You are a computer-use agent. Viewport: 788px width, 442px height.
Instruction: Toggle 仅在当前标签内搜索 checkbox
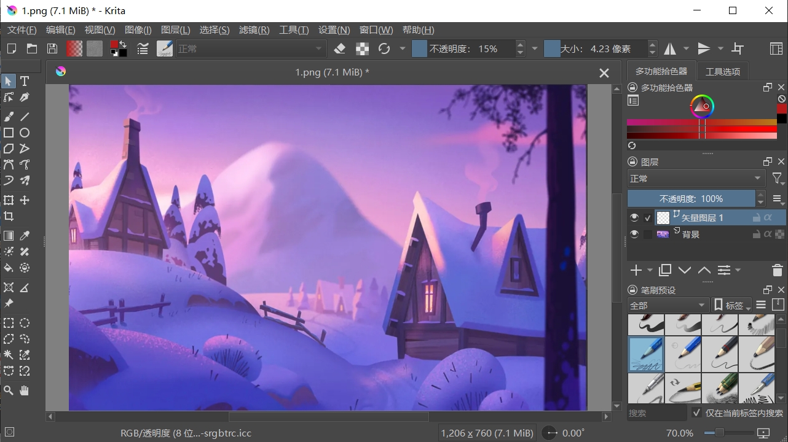pyautogui.click(x=696, y=413)
